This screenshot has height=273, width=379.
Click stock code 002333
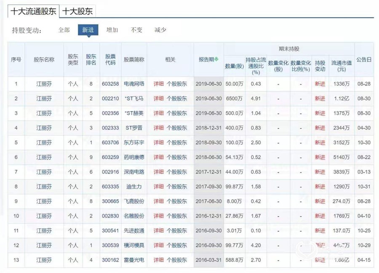[x=110, y=128]
